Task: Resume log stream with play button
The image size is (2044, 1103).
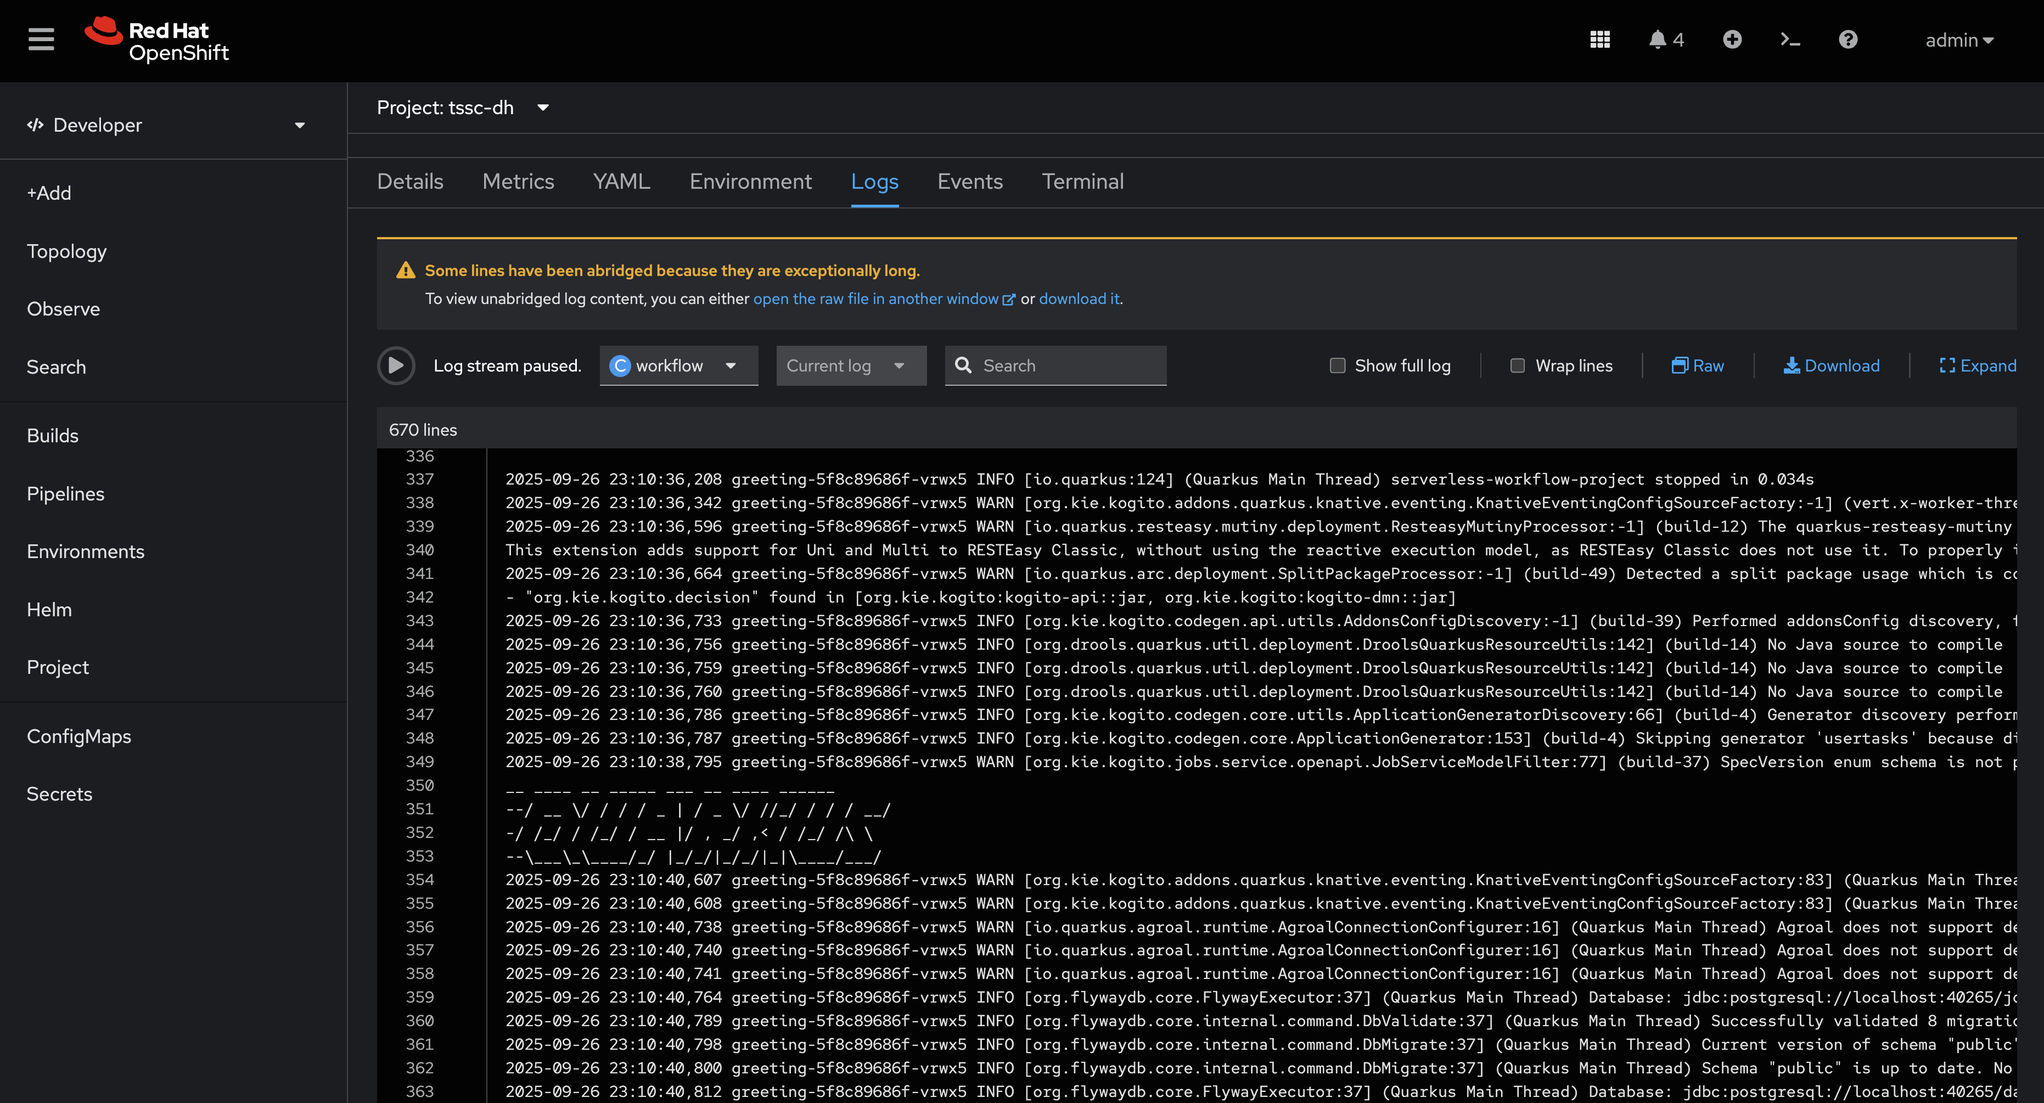Action: click(396, 366)
